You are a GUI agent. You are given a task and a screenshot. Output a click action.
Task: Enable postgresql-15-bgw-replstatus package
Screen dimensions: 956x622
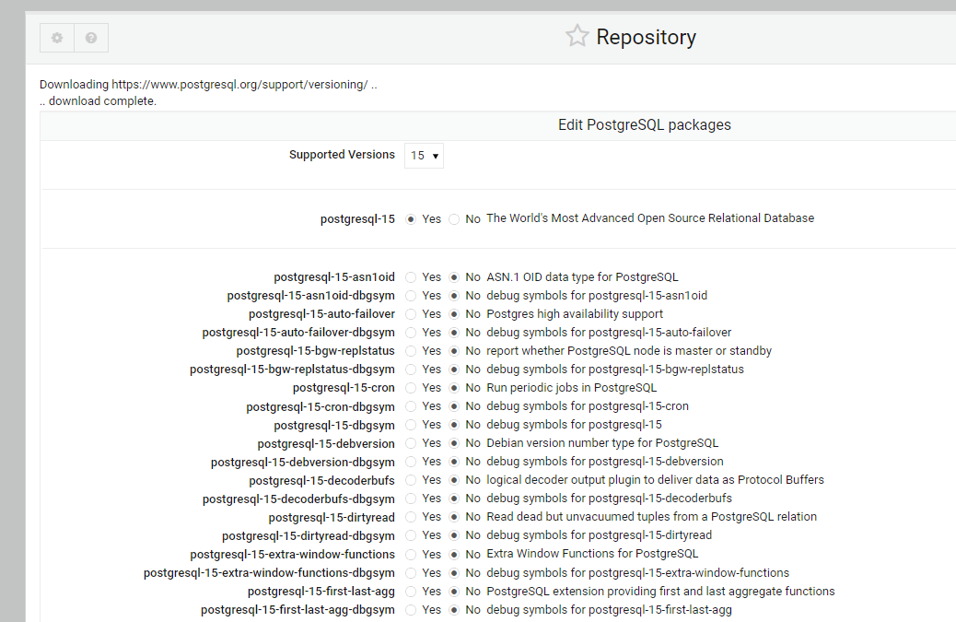[x=409, y=350]
